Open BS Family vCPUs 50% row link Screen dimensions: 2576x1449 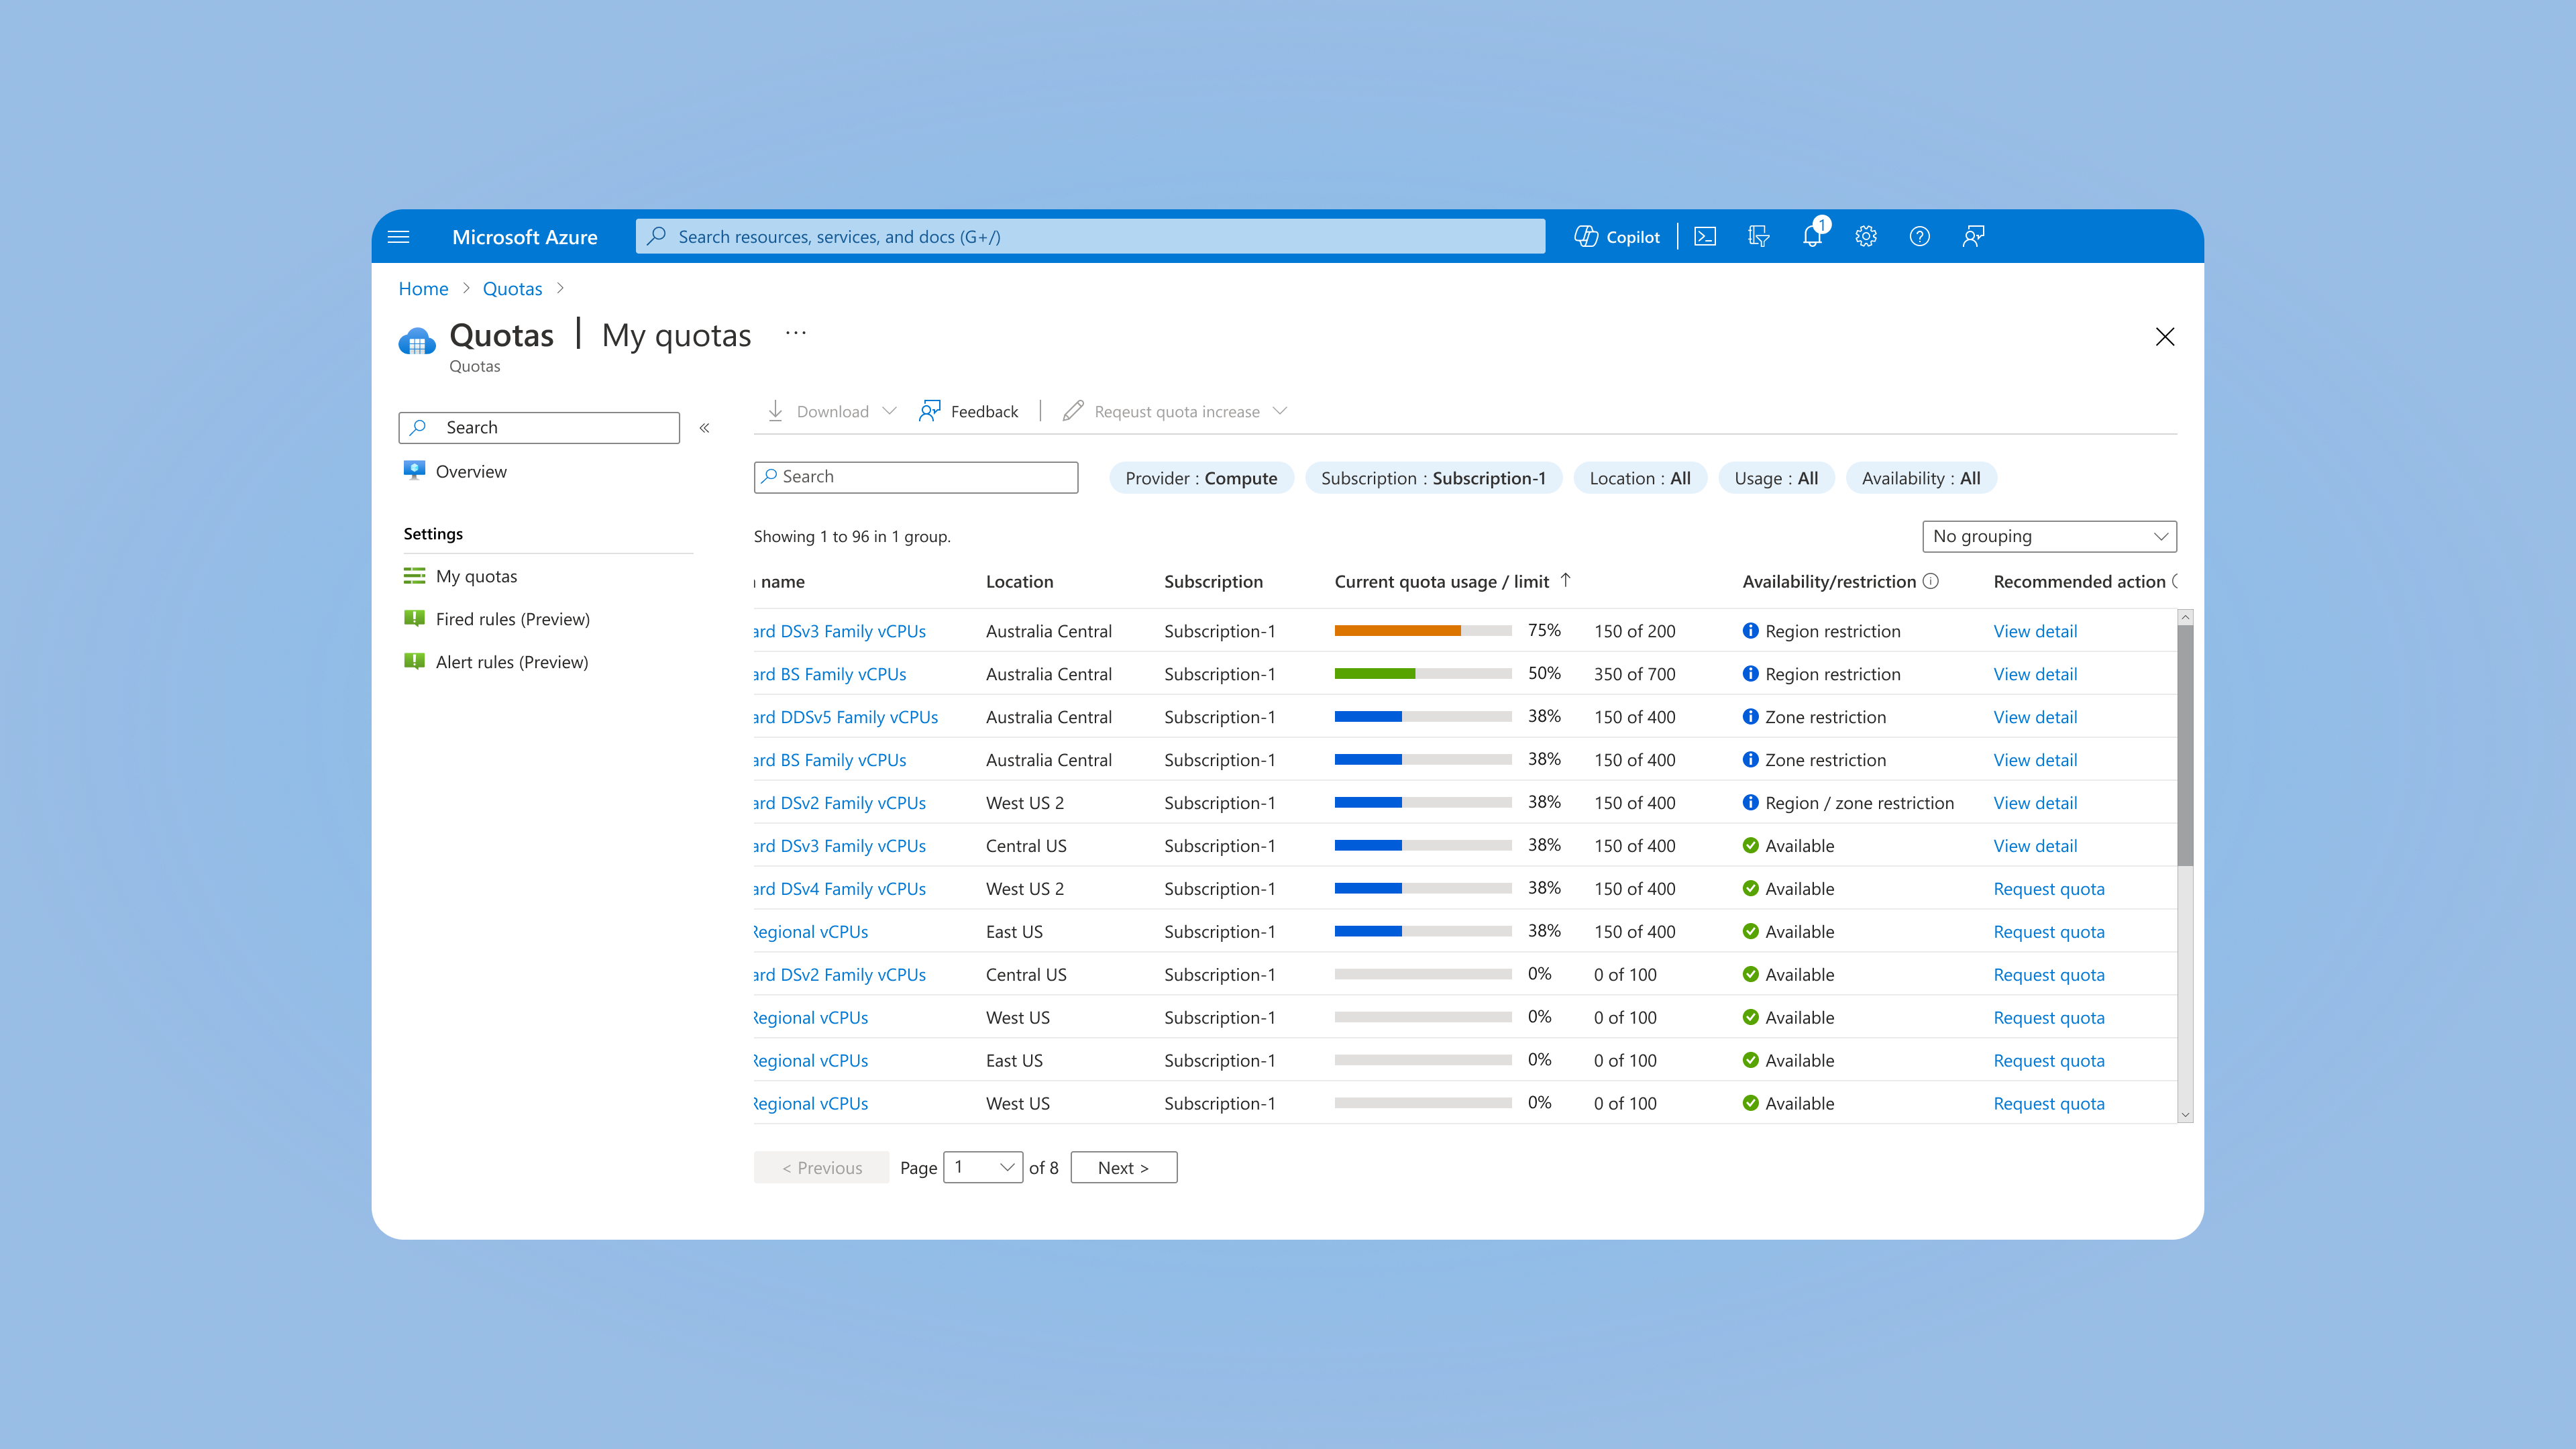[x=830, y=674]
